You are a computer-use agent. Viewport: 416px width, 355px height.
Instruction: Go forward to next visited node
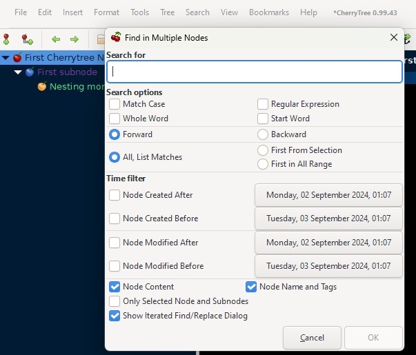75,39
